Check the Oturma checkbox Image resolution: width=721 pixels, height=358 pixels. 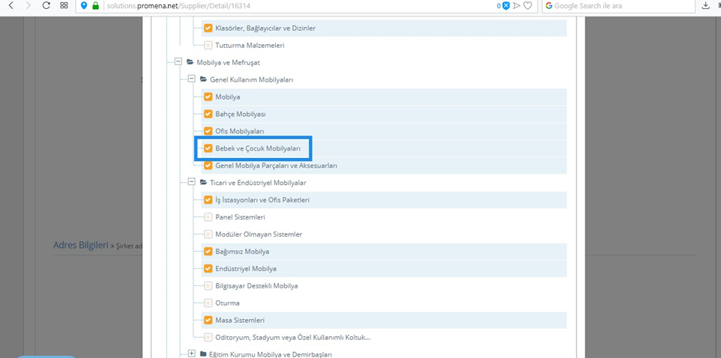point(208,303)
